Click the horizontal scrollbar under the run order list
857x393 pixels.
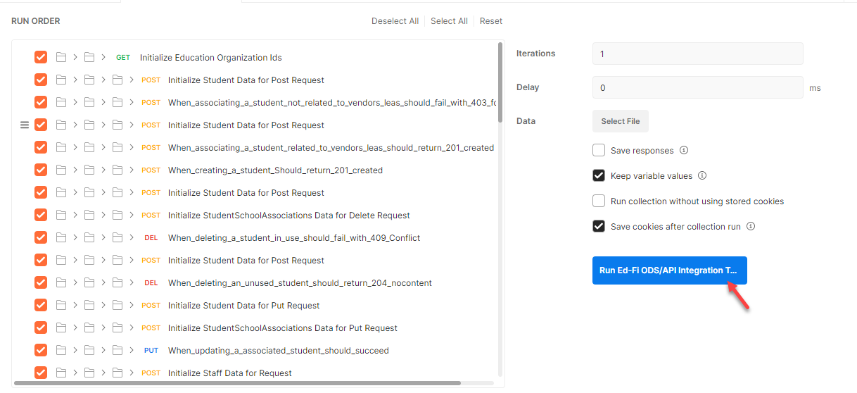236,383
